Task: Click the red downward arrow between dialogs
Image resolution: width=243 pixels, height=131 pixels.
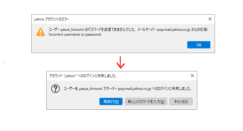Action: [121, 62]
